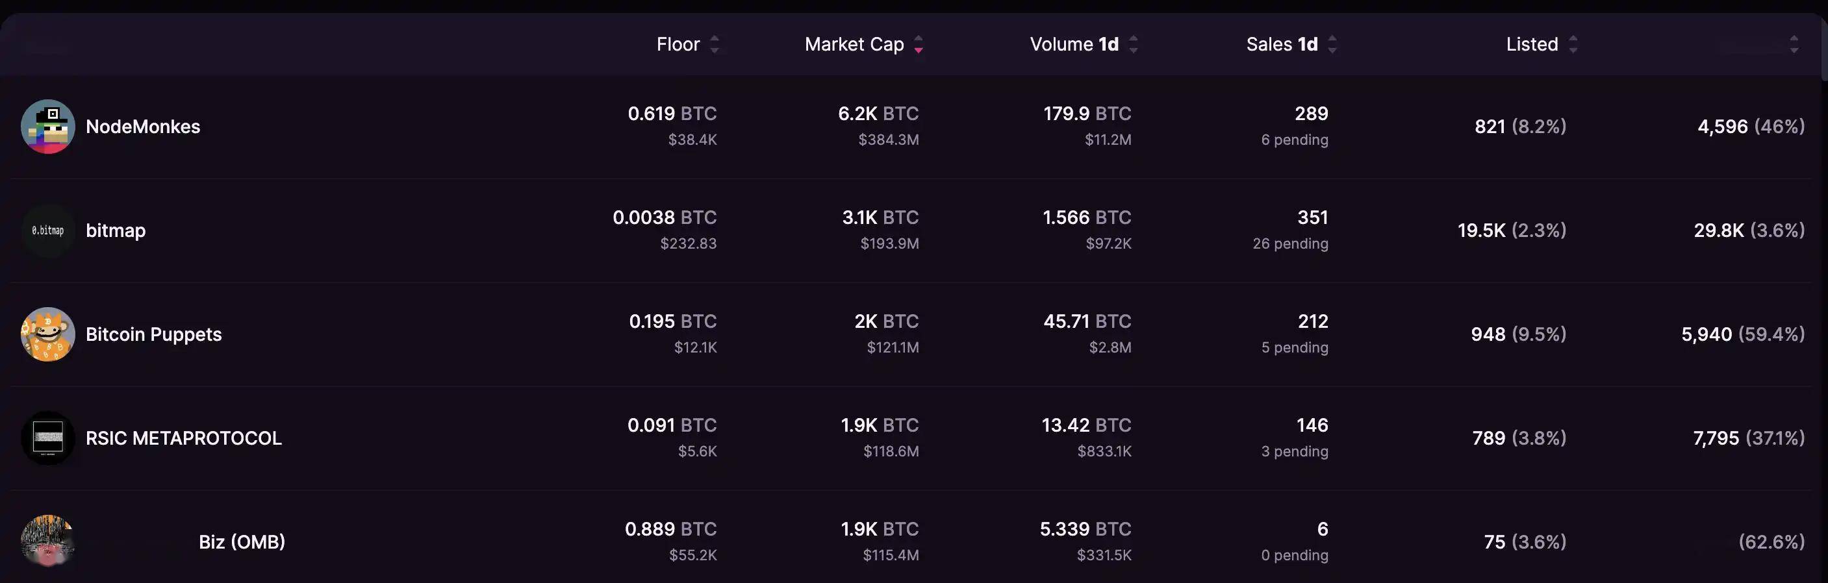
Task: Click NodeMonkes floor price 0.619 BTC
Action: pos(671,114)
